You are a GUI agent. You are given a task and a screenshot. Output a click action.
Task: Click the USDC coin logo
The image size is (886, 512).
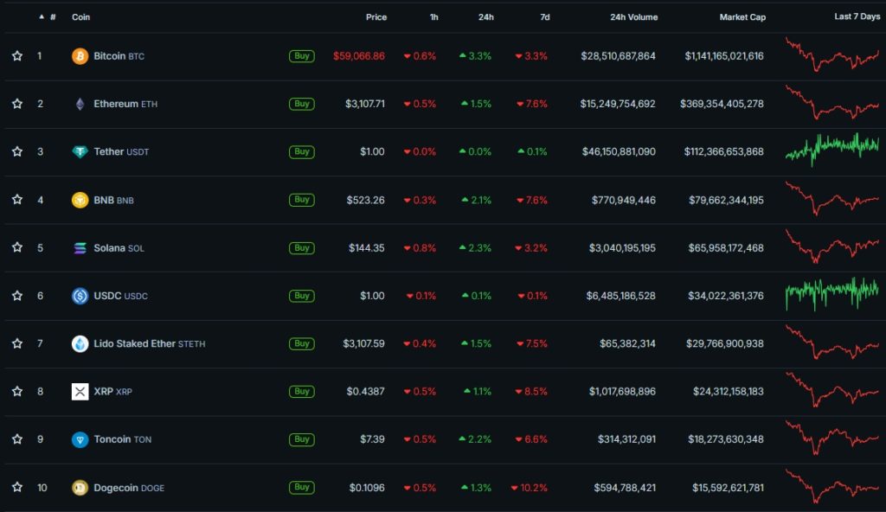(79, 296)
